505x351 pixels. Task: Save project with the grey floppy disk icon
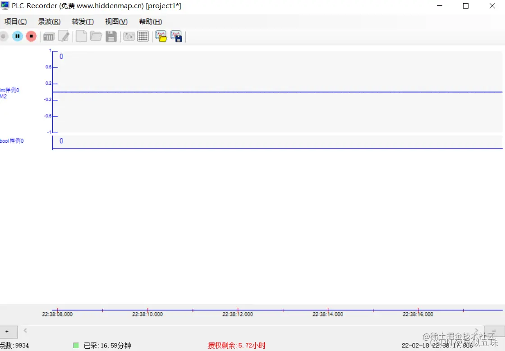point(111,36)
